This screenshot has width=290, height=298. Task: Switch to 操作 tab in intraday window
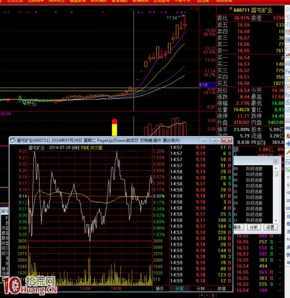click(159, 288)
